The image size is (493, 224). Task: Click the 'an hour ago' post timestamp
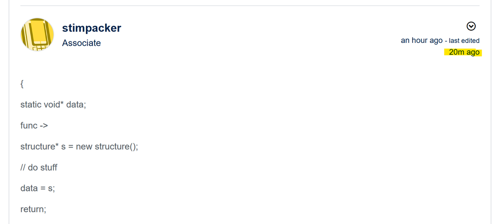pos(421,40)
